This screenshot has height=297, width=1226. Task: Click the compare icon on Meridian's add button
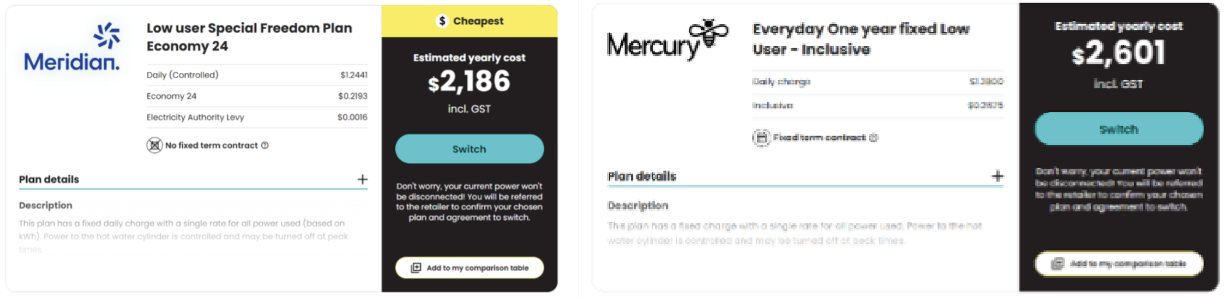point(415,268)
